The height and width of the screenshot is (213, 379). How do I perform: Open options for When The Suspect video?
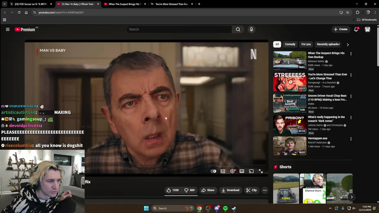coord(351,54)
